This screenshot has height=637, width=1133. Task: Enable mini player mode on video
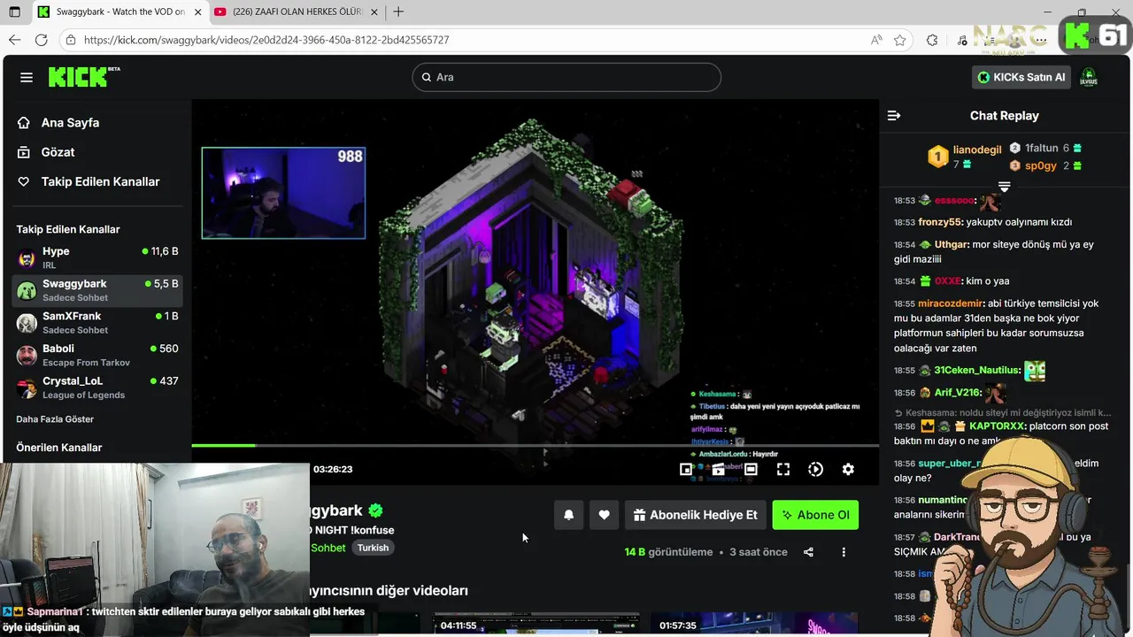(x=686, y=470)
